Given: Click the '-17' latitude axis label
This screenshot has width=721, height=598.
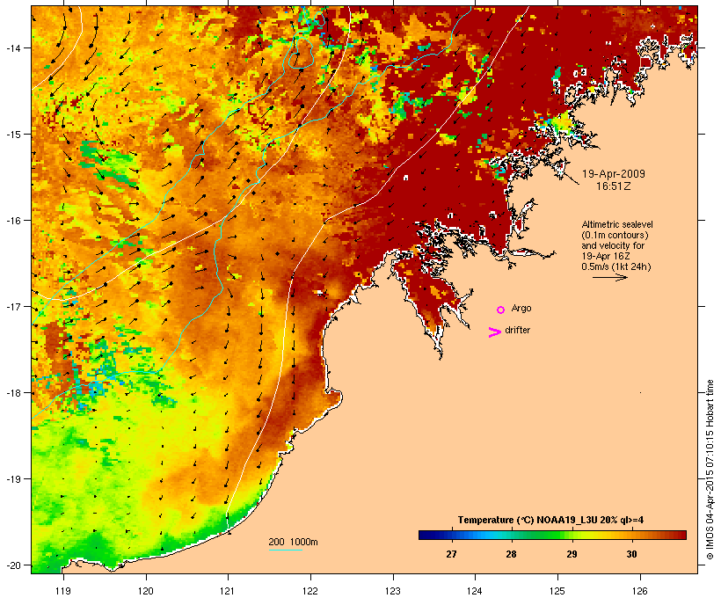Looking at the screenshot, I should [12, 306].
